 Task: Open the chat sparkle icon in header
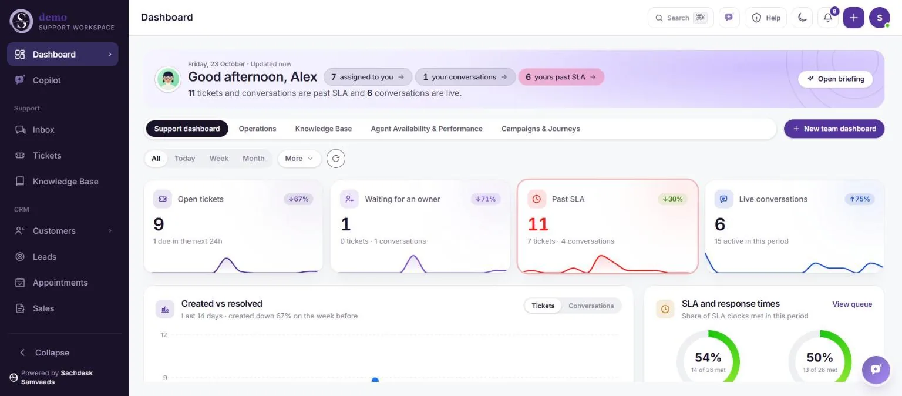coord(729,18)
